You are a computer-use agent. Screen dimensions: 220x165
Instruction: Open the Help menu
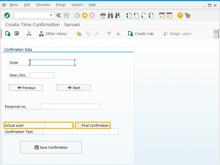[92, 5]
